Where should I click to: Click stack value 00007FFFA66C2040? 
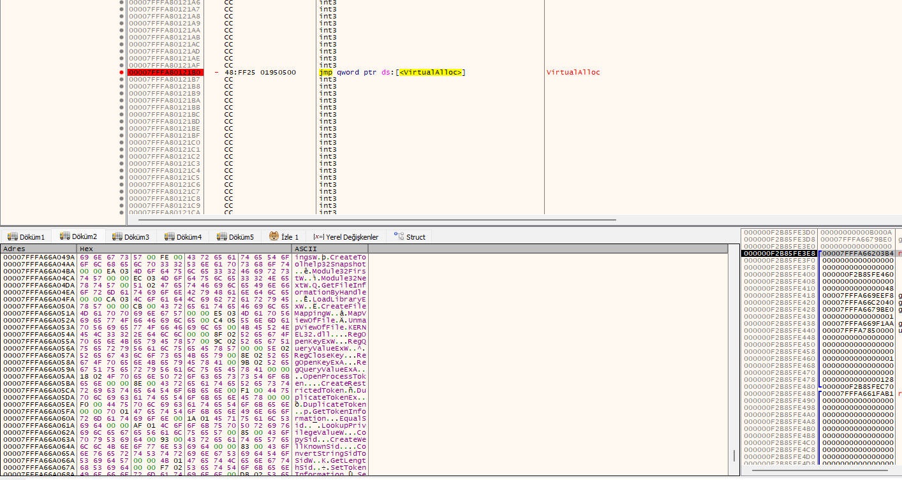tap(857, 303)
